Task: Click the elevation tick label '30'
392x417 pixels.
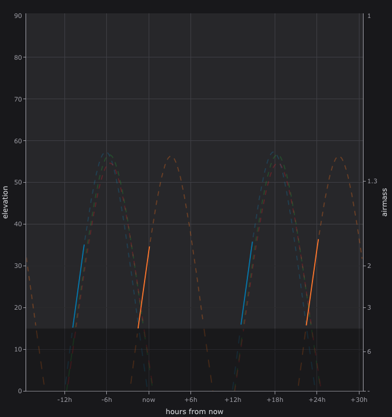Action: click(18, 266)
